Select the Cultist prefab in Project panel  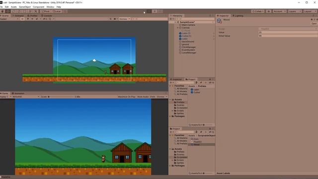[195, 92]
